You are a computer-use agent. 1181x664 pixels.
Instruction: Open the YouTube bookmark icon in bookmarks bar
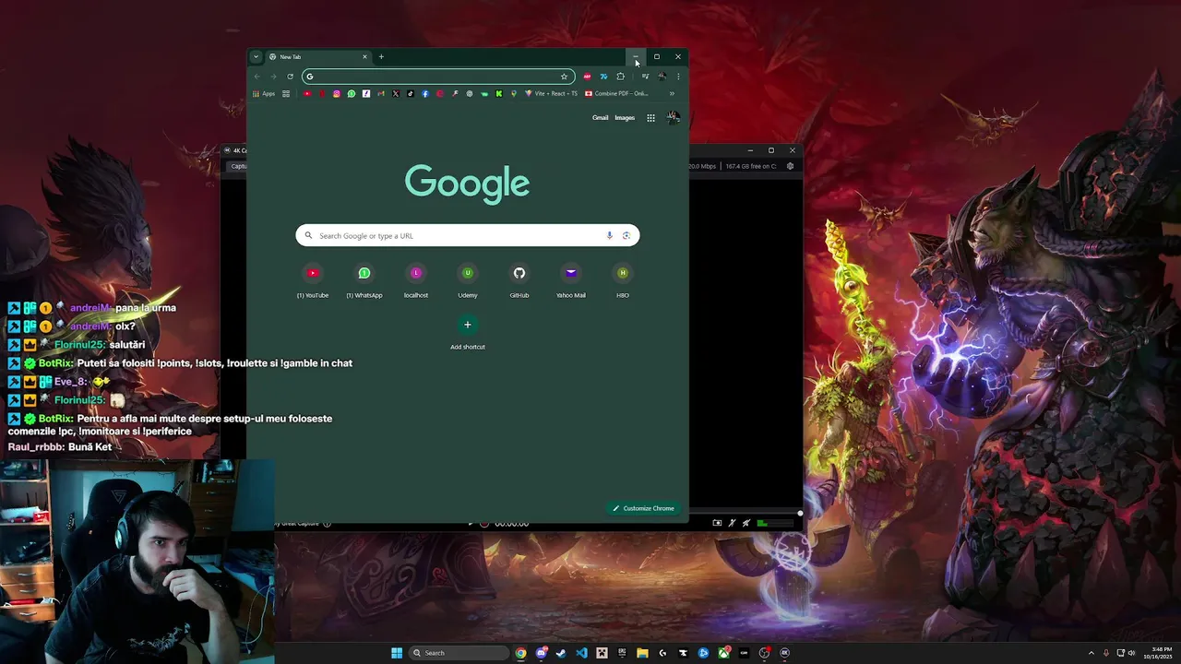[307, 93]
